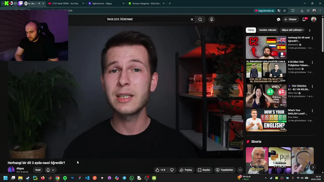Viewport: 324px width, 182px height.
Task: Show hidden system tray icons
Action: pos(266,178)
